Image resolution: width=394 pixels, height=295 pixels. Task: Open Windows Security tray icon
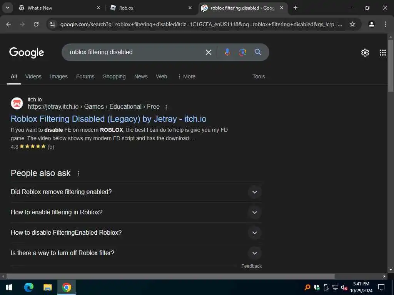tap(317, 287)
